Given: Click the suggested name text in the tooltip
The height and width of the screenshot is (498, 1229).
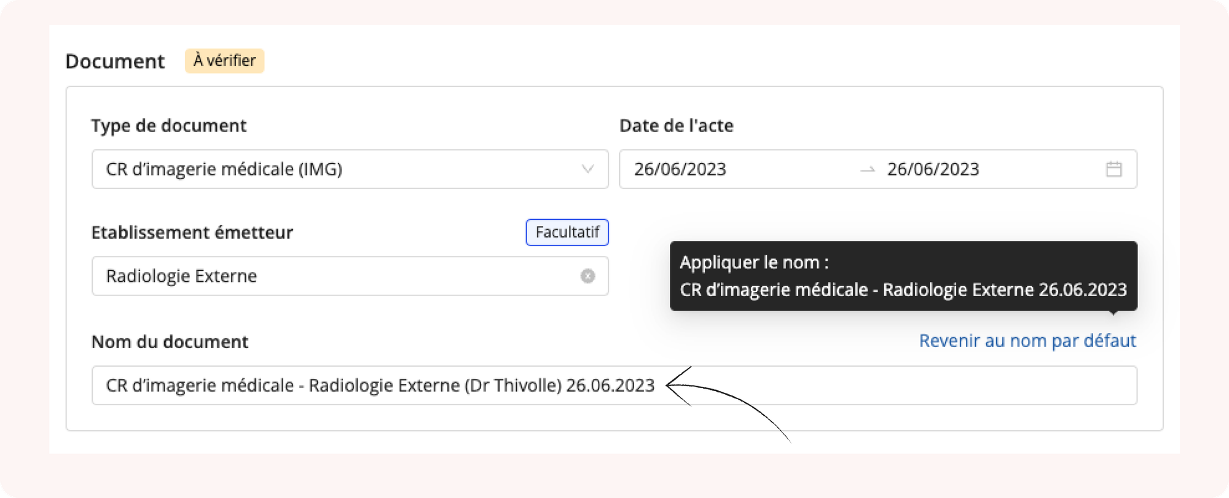Looking at the screenshot, I should [x=903, y=289].
